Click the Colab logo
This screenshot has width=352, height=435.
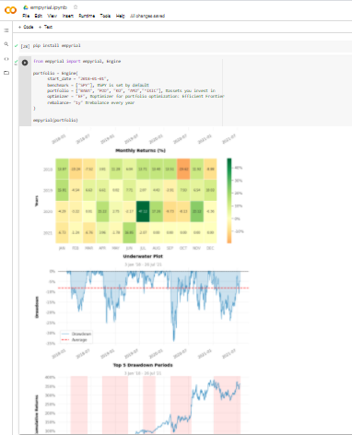(10, 10)
